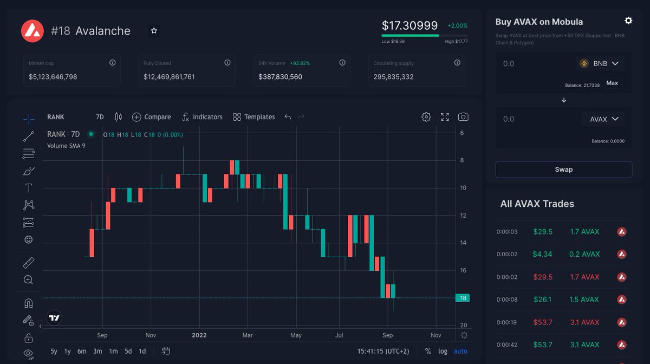Click the Swap button
The width and height of the screenshot is (650, 364).
[x=564, y=170]
